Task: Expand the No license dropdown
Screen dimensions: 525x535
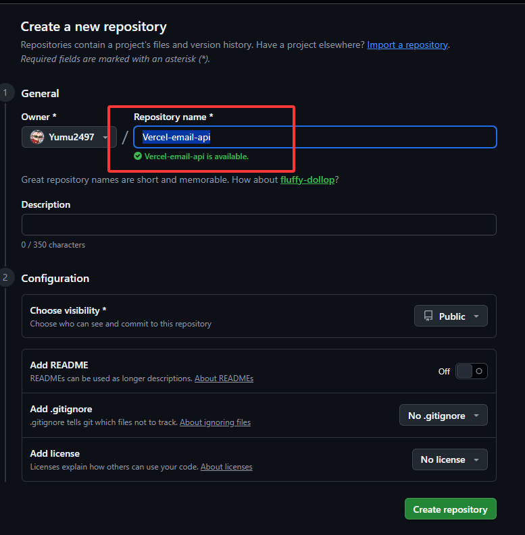Action: (x=449, y=459)
